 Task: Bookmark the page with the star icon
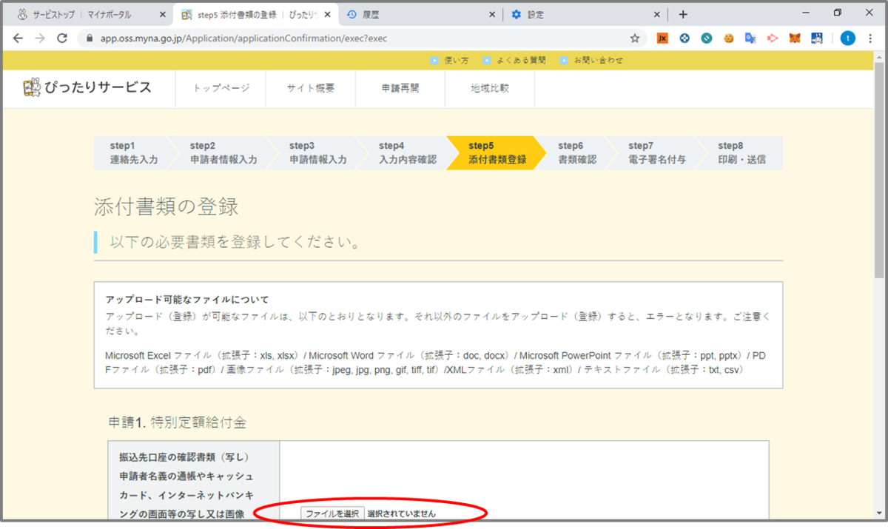(633, 38)
